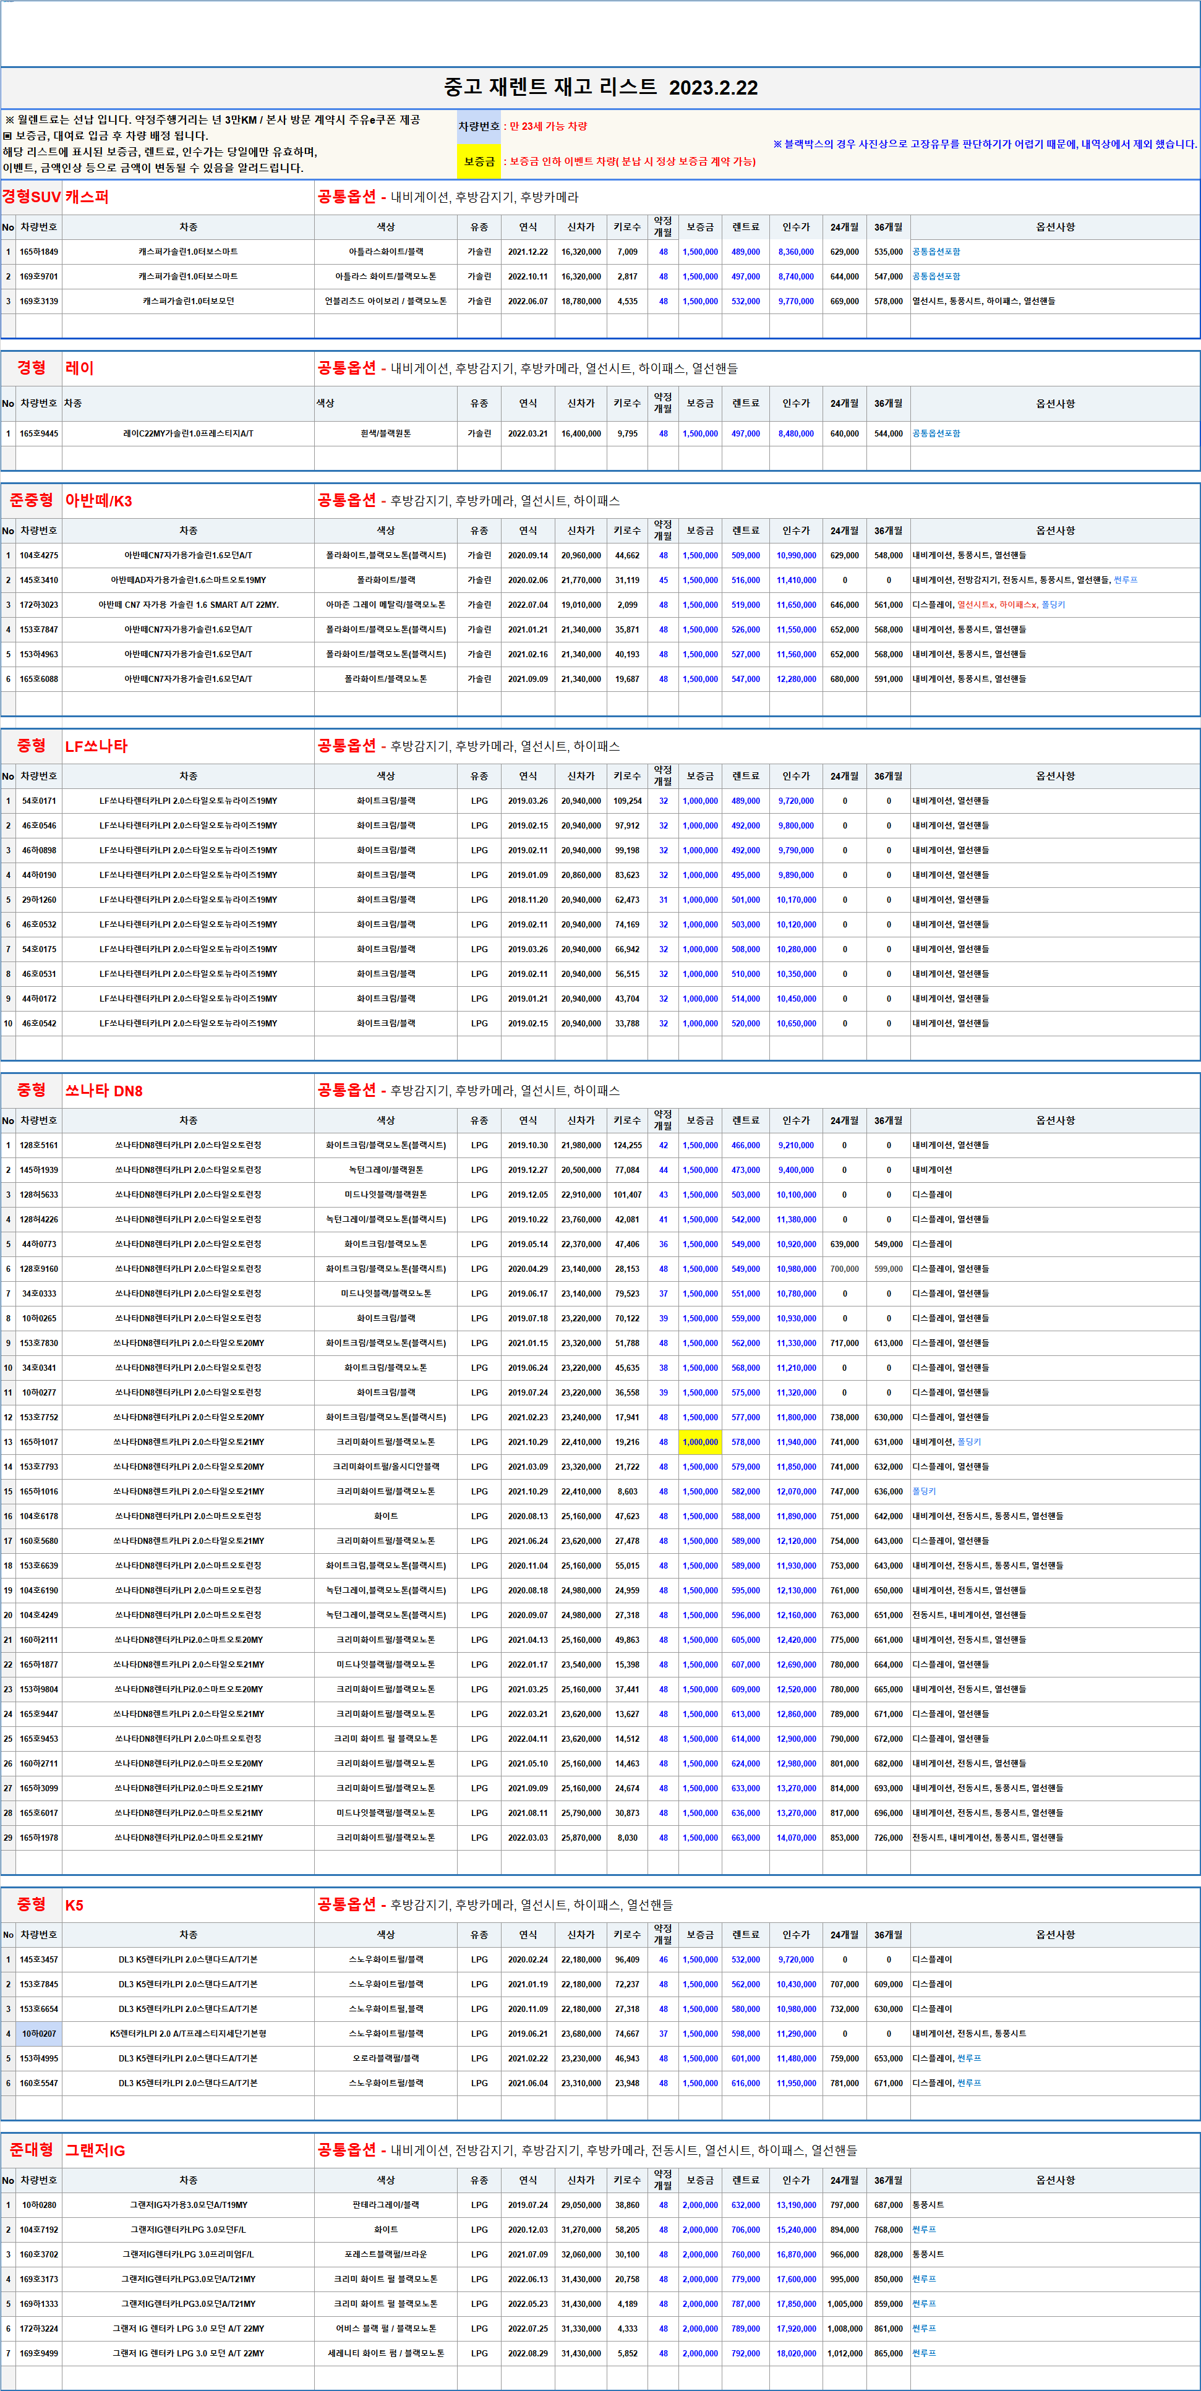Click color cell 언블리치드 아이보리 / 블랙모노톤
Image resolution: width=1201 pixels, height=2391 pixels.
point(386,302)
